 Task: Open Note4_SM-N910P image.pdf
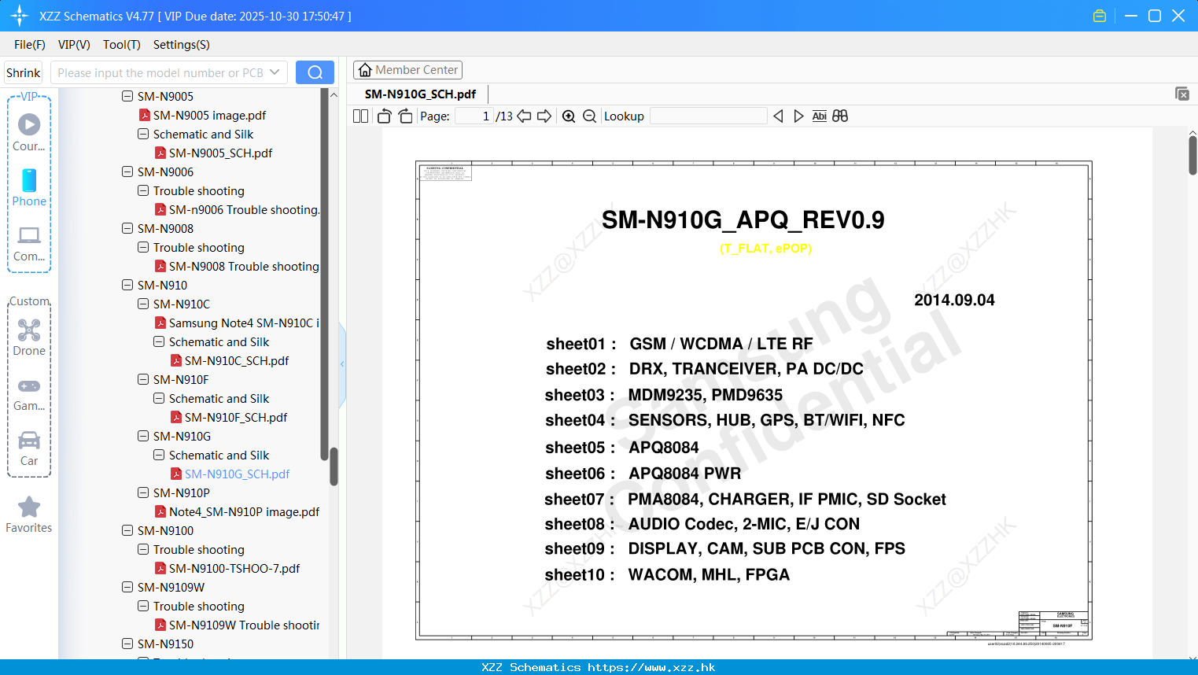pyautogui.click(x=244, y=511)
